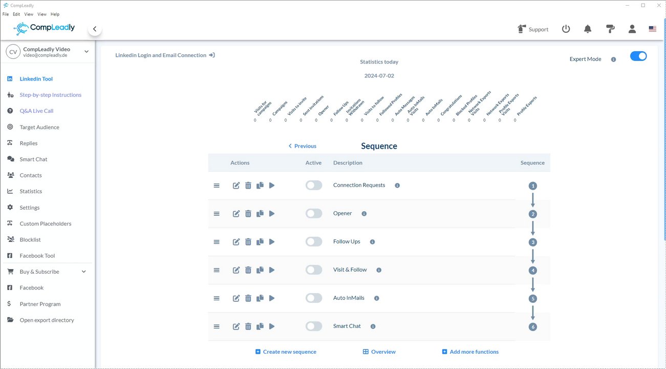Activate the Connection Requests toggle
This screenshot has width=666, height=369.
tap(314, 185)
